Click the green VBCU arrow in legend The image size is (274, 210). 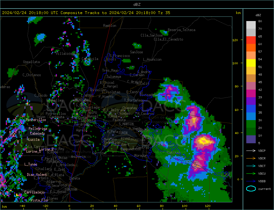[x=251, y=174]
